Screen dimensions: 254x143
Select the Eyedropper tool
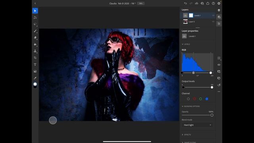point(35,78)
